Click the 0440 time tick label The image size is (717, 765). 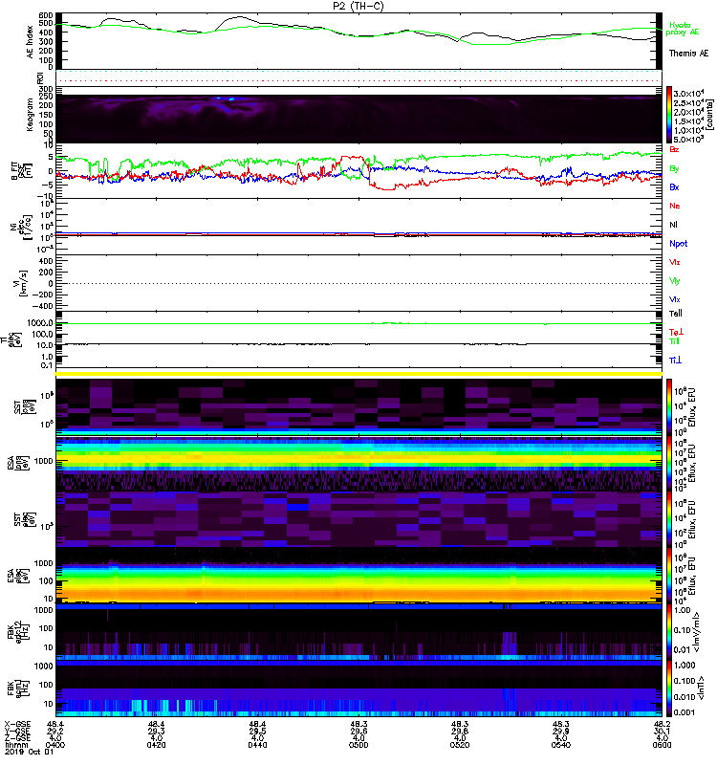click(257, 745)
